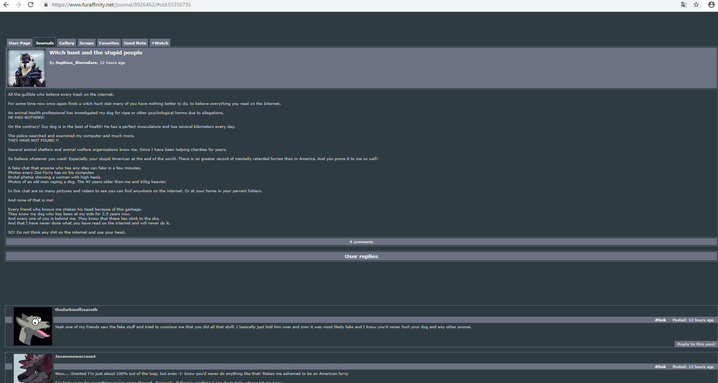Open the Gallery tab

(x=67, y=43)
